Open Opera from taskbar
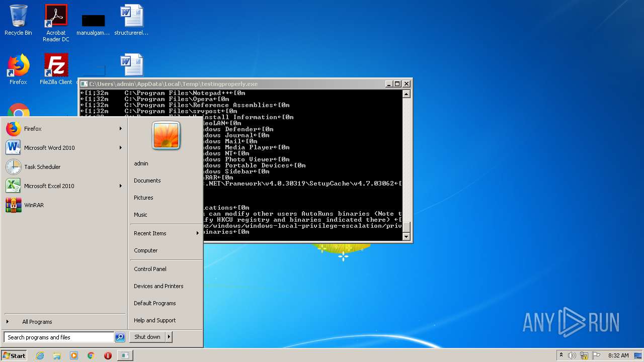This screenshot has width=644, height=362. coord(108,355)
